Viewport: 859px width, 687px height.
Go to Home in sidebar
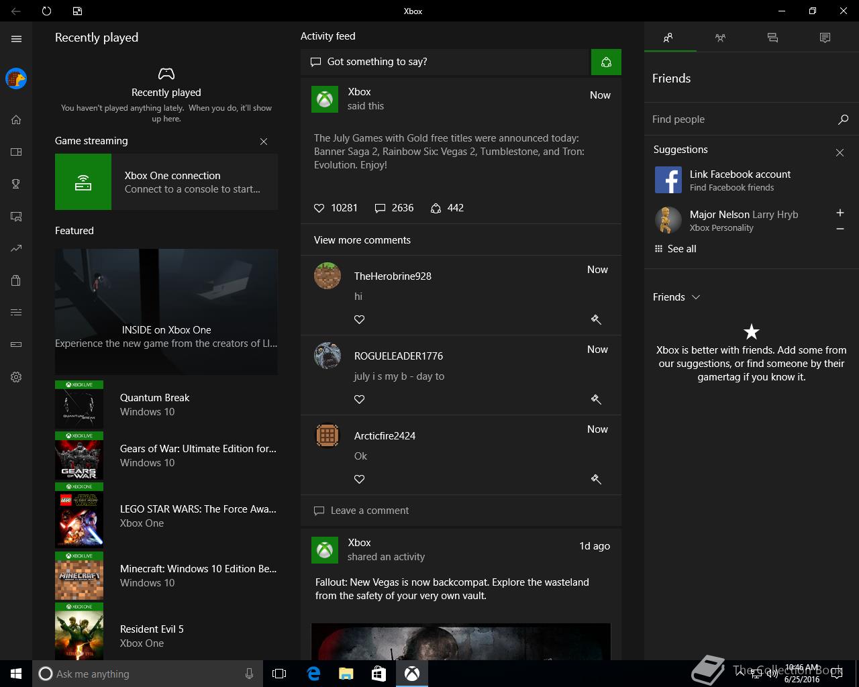16,119
